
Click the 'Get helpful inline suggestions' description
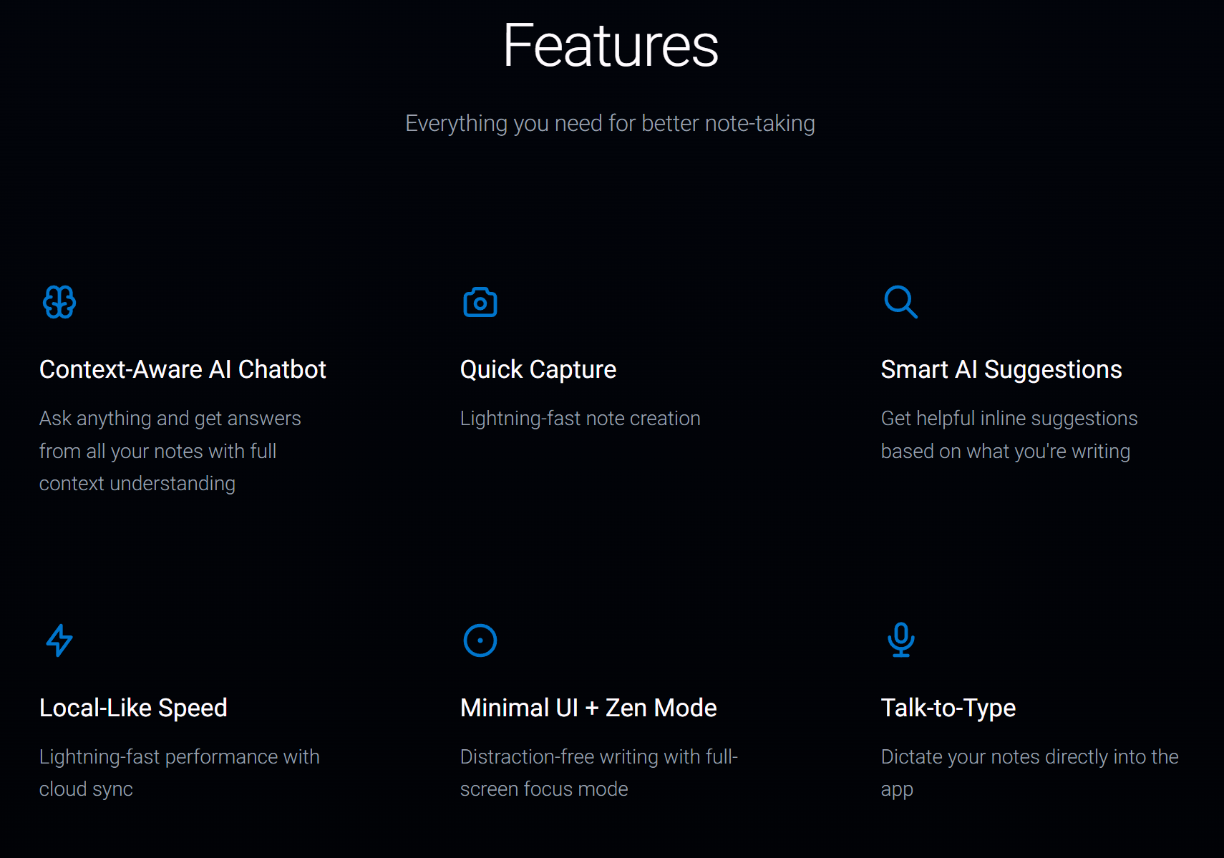1009,435
